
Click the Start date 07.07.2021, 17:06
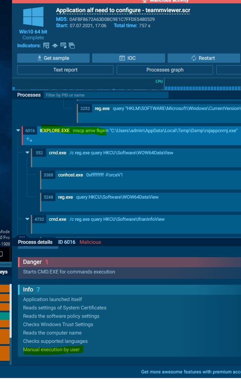[x=88, y=26]
